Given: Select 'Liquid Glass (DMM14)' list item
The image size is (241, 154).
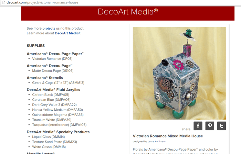Looking at the screenshot, I should tap(49, 137).
